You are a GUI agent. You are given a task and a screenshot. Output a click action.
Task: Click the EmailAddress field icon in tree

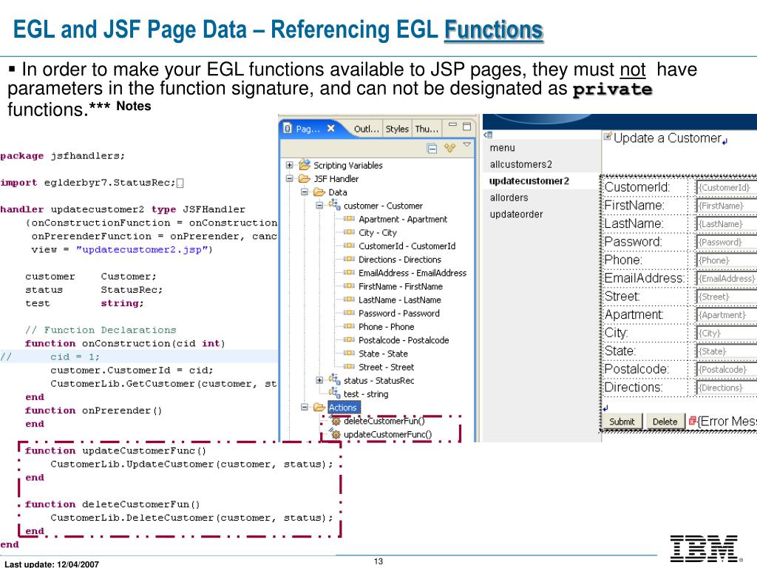pyautogui.click(x=349, y=273)
